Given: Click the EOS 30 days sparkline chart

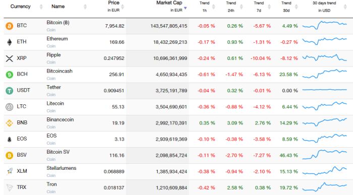Looking at the screenshot, I should pyautogui.click(x=324, y=138).
